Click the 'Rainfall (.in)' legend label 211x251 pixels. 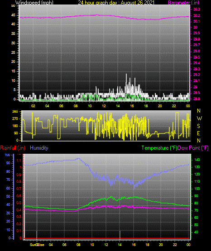(13, 148)
